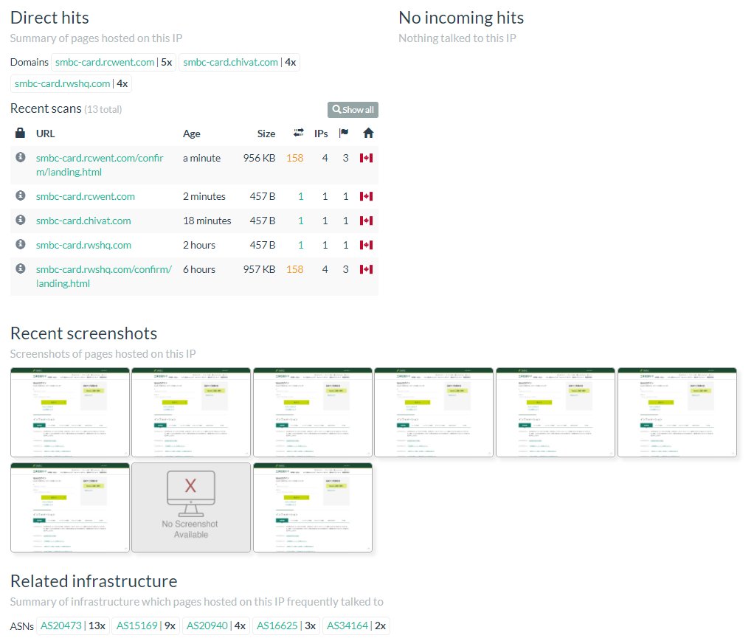Open domain smbc-card.rcwent.com 5x tag
The image size is (754, 641).
coord(114,62)
